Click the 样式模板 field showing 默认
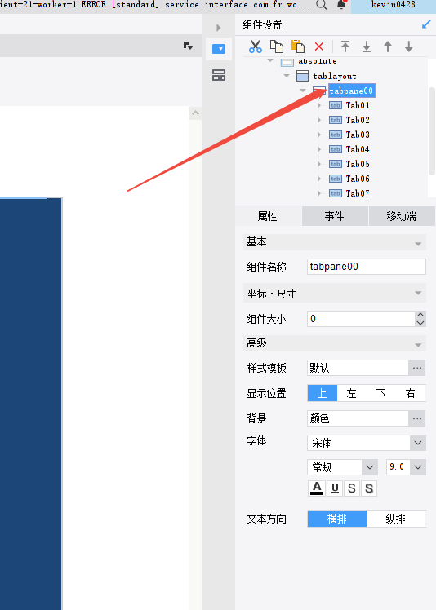Image resolution: width=436 pixels, height=610 pixels. [x=358, y=368]
